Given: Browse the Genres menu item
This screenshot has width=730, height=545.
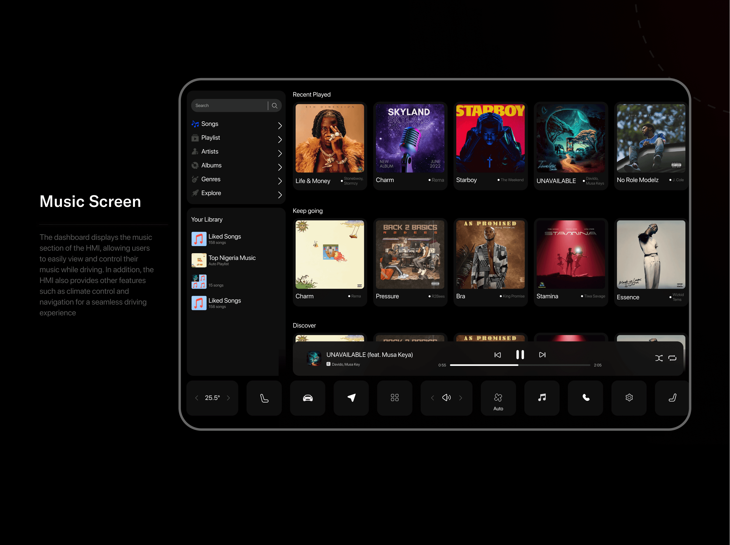Looking at the screenshot, I should point(236,179).
